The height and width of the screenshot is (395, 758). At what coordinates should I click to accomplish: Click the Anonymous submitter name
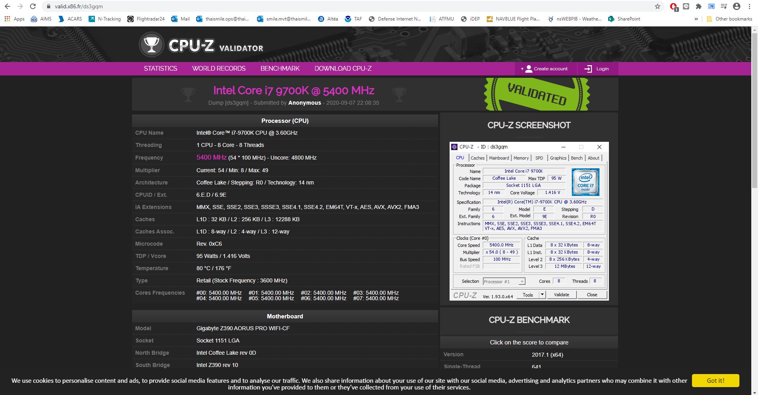pyautogui.click(x=304, y=103)
